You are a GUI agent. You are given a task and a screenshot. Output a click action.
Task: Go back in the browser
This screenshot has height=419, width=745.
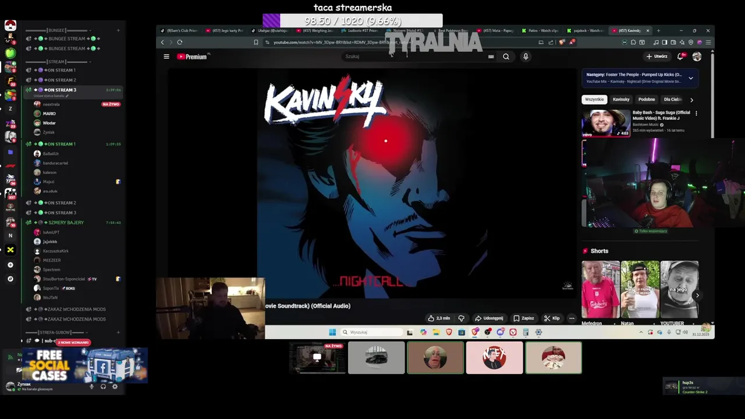pos(162,42)
